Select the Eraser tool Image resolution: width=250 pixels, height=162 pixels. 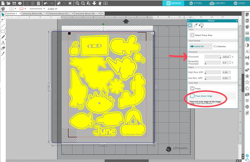3,48
